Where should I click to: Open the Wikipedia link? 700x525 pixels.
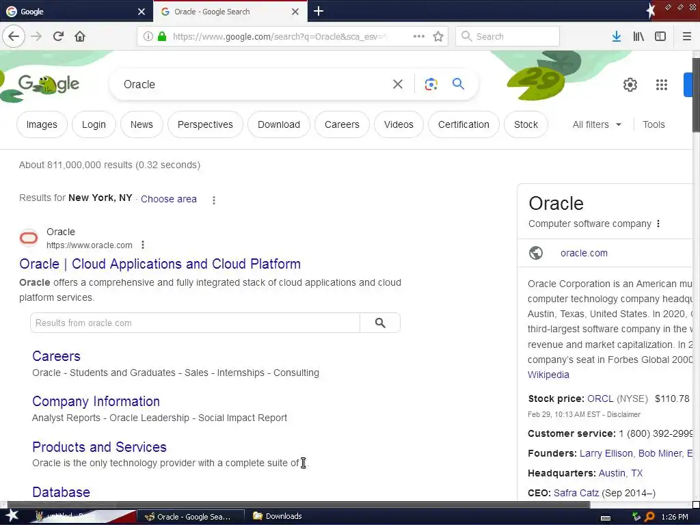(x=548, y=375)
